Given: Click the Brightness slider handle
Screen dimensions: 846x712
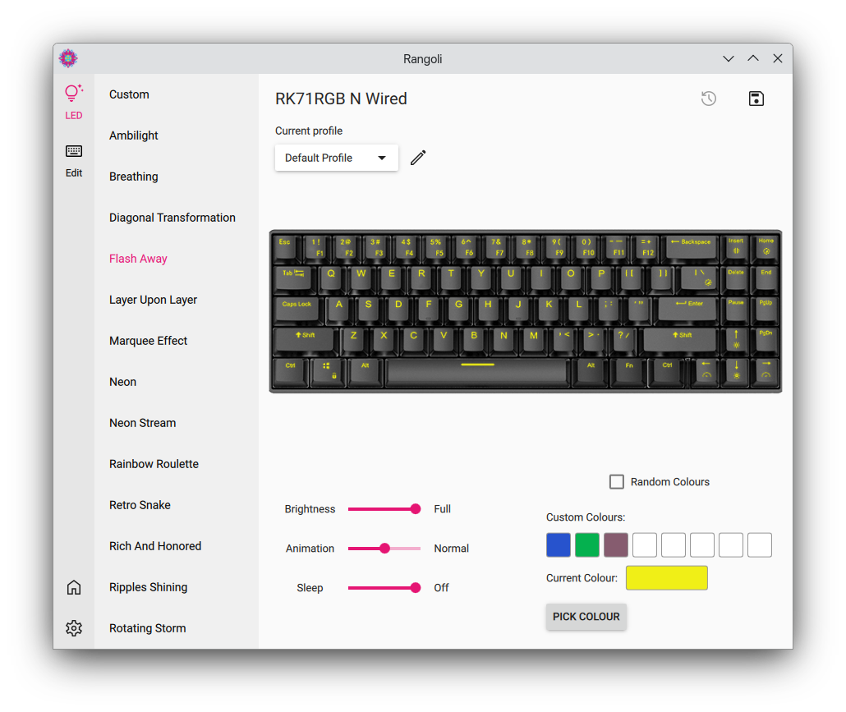Looking at the screenshot, I should coord(415,508).
